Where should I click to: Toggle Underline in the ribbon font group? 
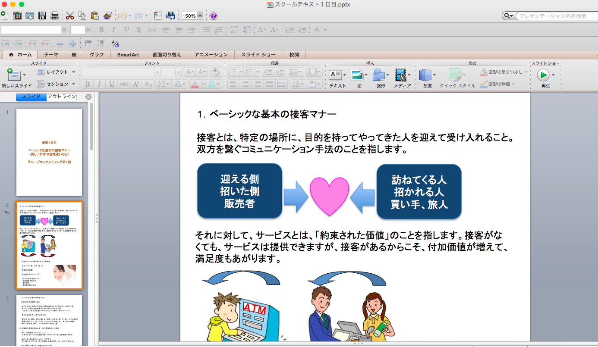(111, 84)
